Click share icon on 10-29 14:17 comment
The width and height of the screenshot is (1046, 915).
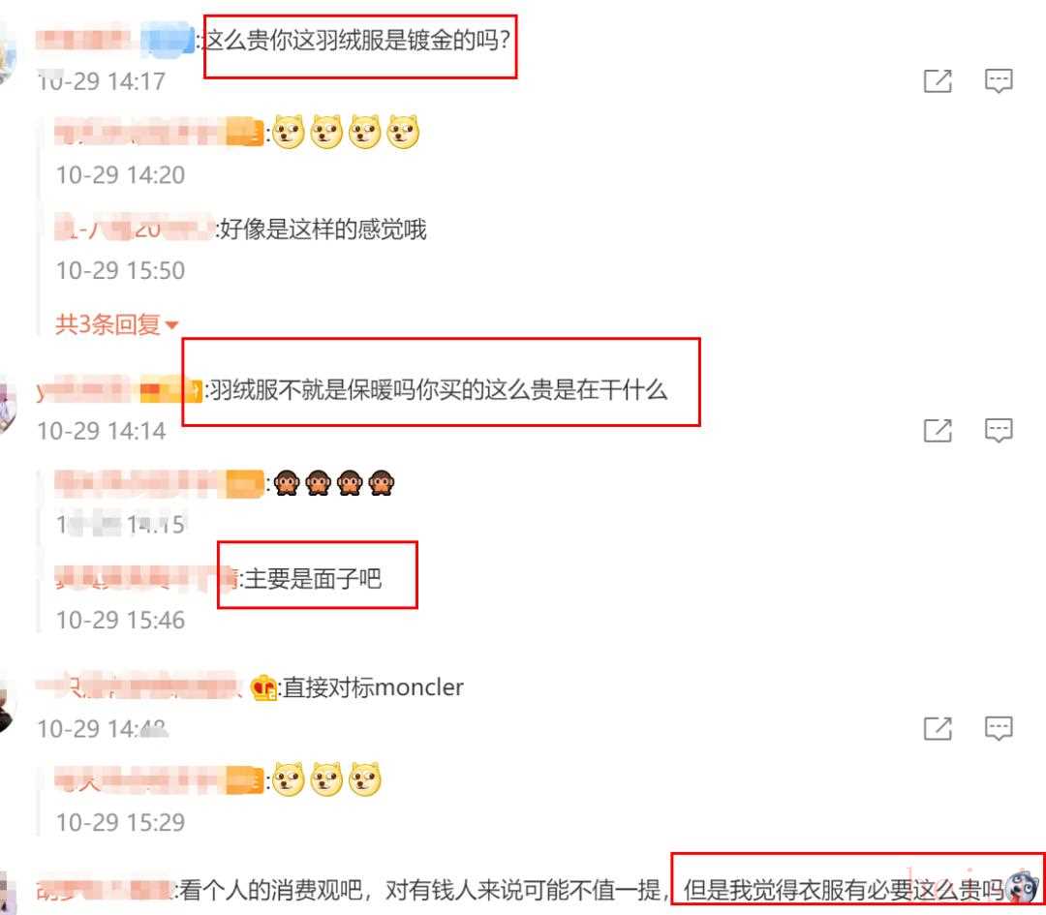938,80
